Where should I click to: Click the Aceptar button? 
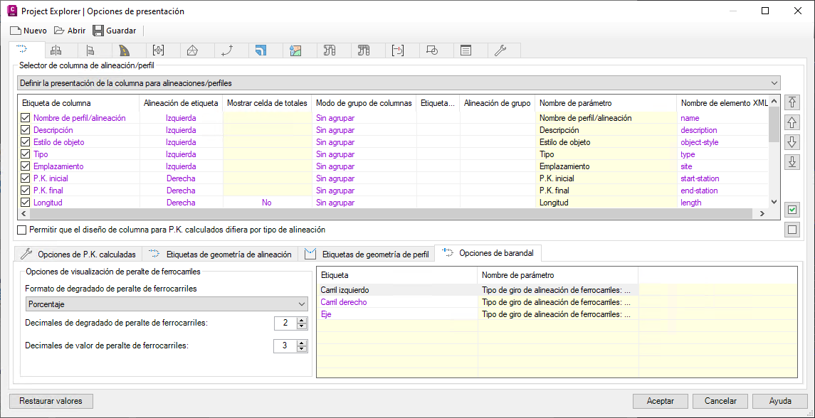click(660, 401)
